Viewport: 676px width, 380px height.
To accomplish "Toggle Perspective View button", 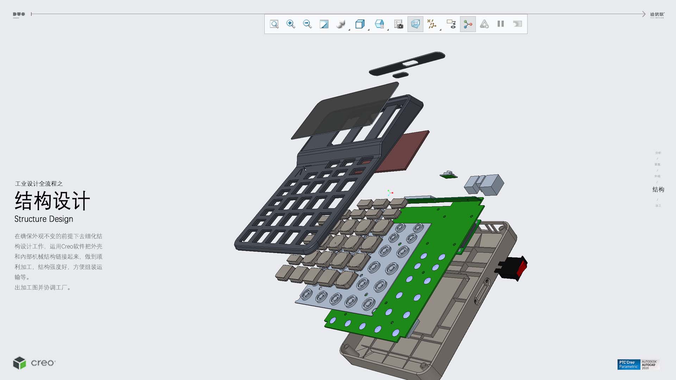I will [415, 24].
